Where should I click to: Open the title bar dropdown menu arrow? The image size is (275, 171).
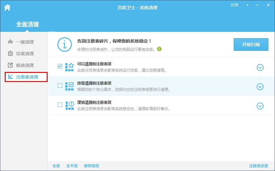click(248, 5)
